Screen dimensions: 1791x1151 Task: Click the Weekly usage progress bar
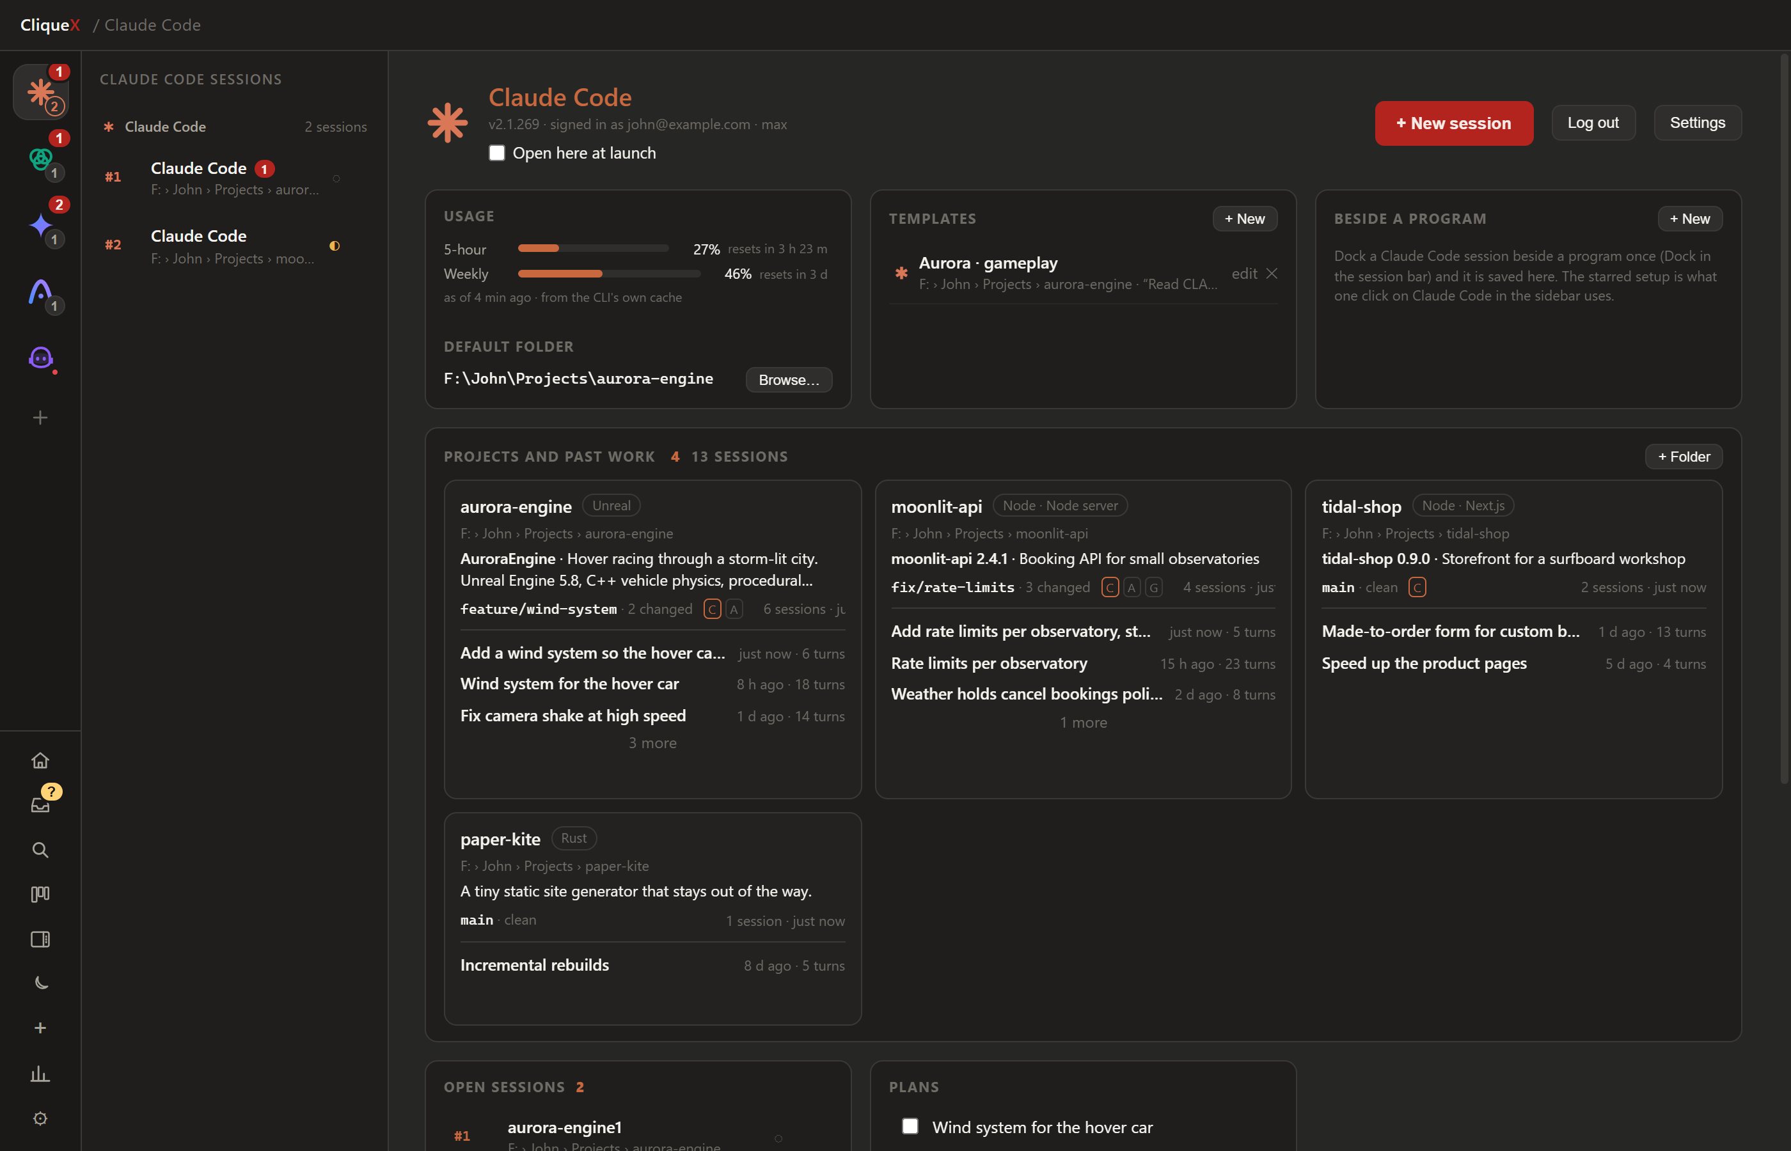tap(609, 274)
